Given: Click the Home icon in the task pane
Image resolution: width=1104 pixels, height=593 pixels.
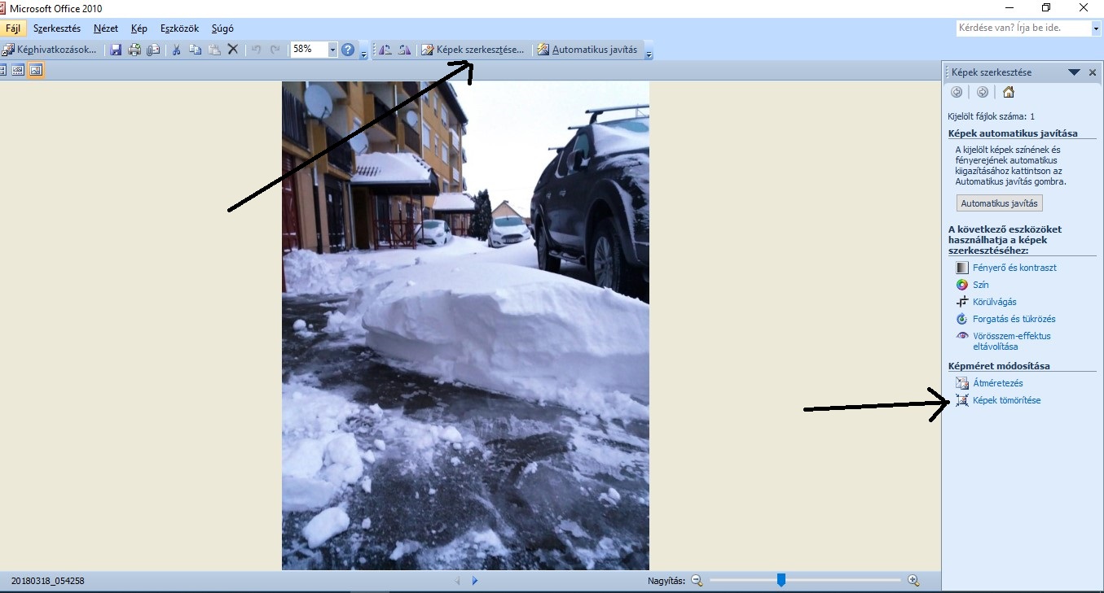Looking at the screenshot, I should (x=1009, y=92).
